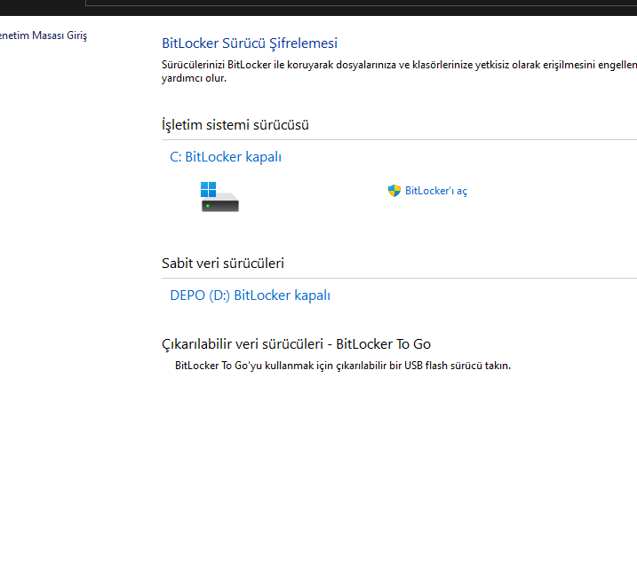Click the İşletim sistemi sürücüsü heading

pyautogui.click(x=235, y=124)
